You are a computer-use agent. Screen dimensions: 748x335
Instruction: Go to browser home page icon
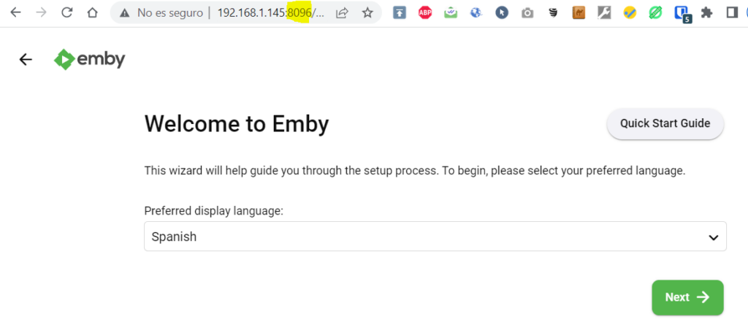tap(93, 13)
